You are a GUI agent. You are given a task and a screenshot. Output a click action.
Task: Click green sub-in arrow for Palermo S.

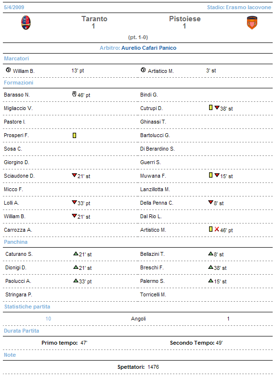(211, 280)
